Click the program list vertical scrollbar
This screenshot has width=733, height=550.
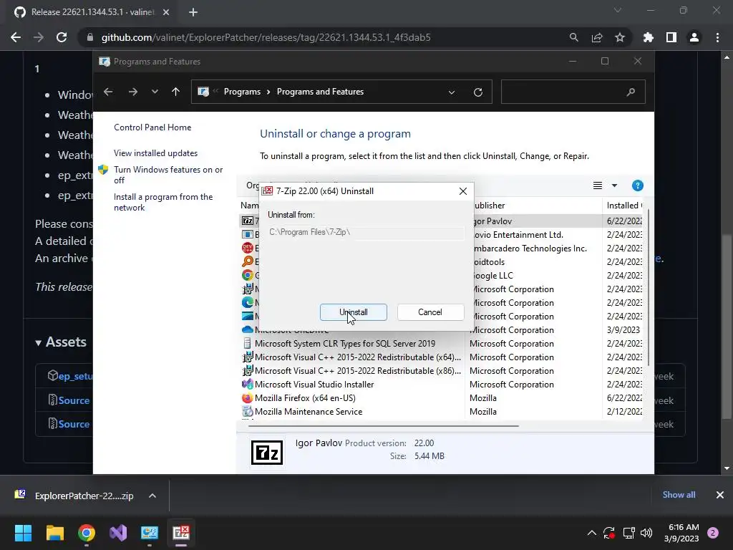649,289
